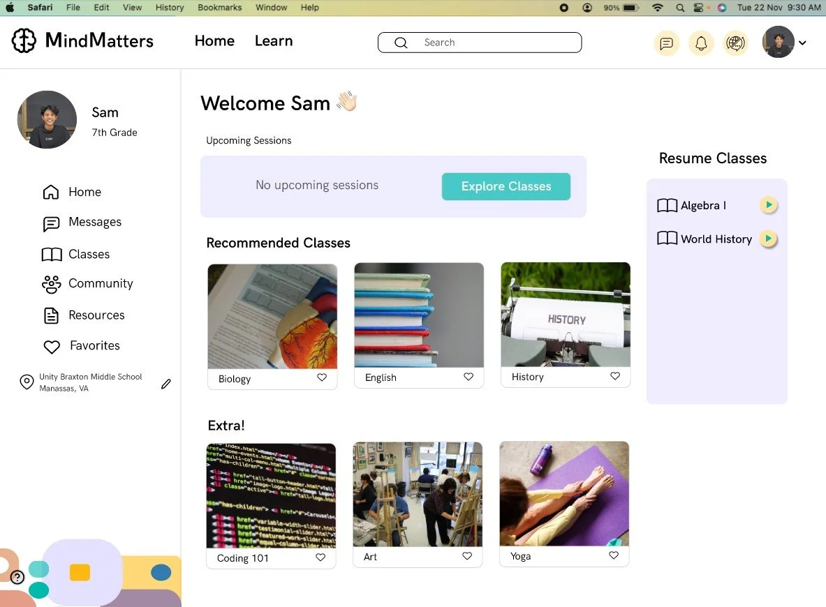Viewport: 826px width, 607px height.
Task: Click the Algebra I class link
Action: pyautogui.click(x=703, y=205)
